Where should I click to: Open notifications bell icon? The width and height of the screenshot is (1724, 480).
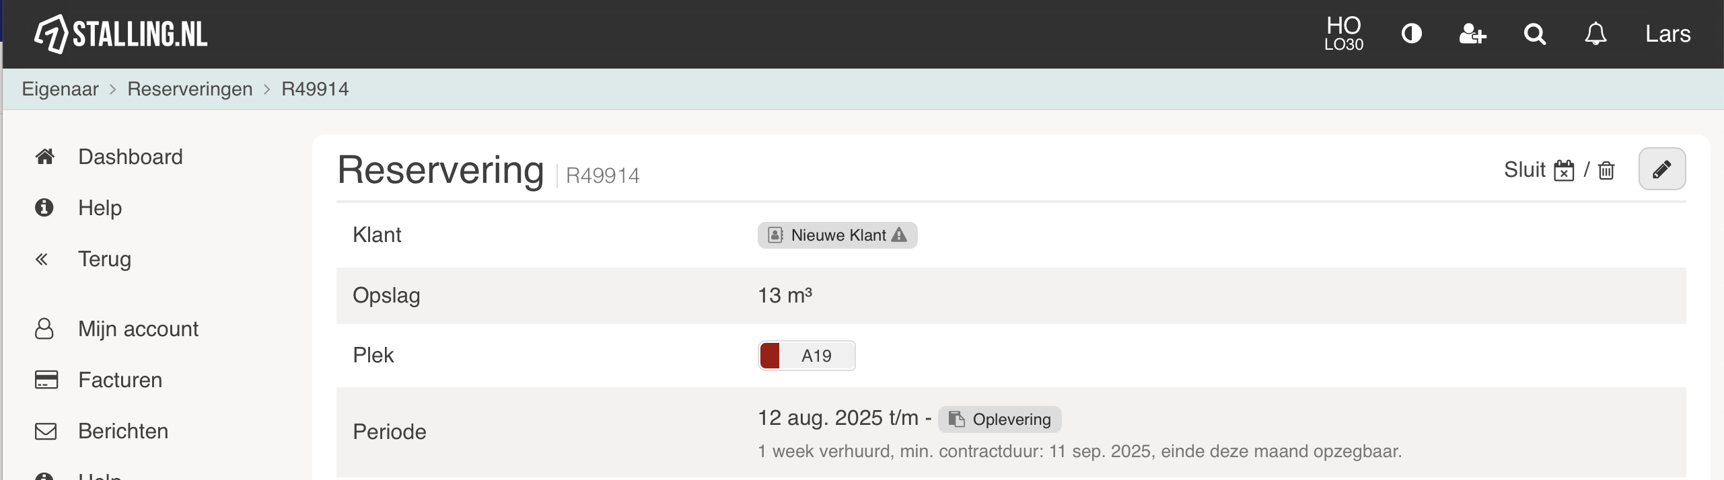coord(1595,34)
